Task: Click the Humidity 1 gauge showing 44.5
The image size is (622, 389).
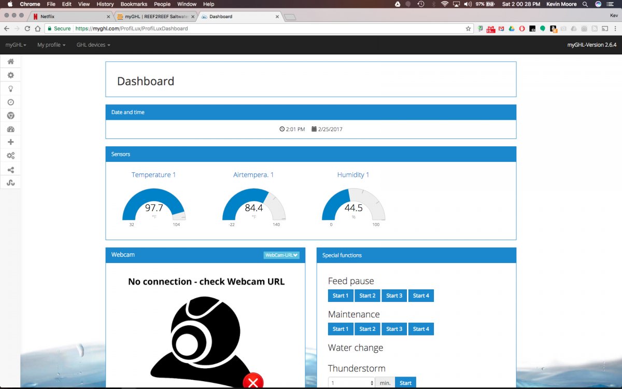Action: tap(354, 205)
